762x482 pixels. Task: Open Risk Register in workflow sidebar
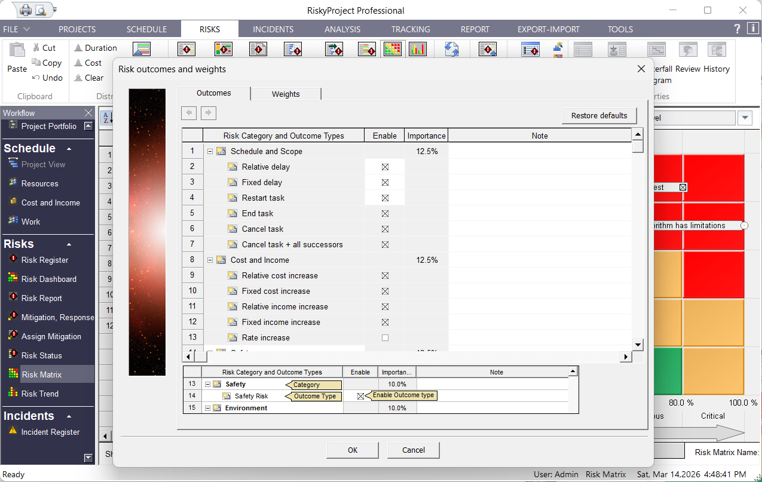coord(44,260)
